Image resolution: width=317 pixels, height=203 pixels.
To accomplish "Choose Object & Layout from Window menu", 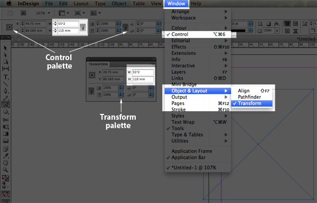I will (x=198, y=91).
